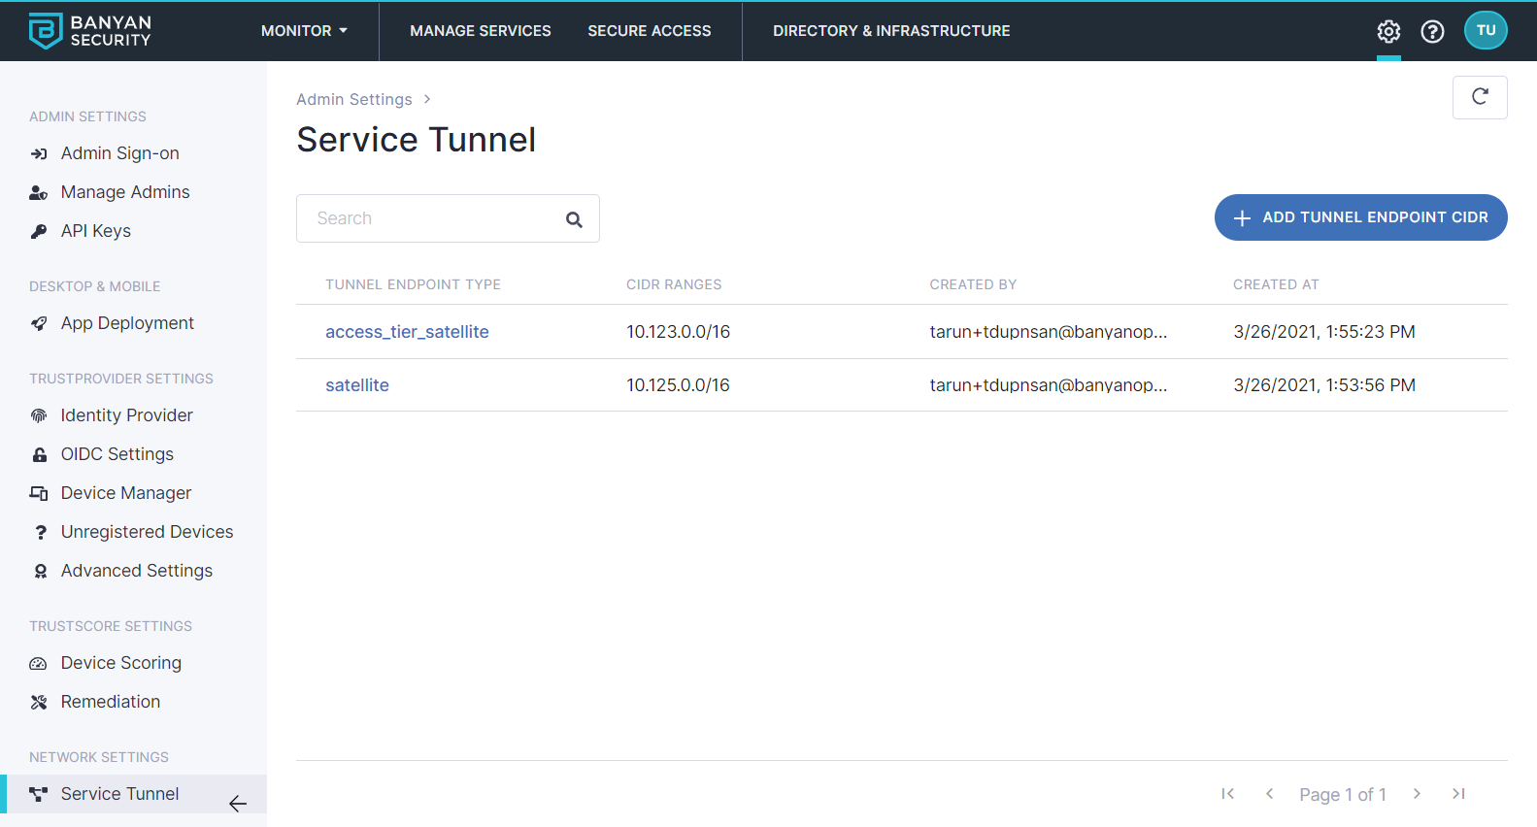
Task: Open Directory & Infrastructure menu
Action: pos(890,31)
